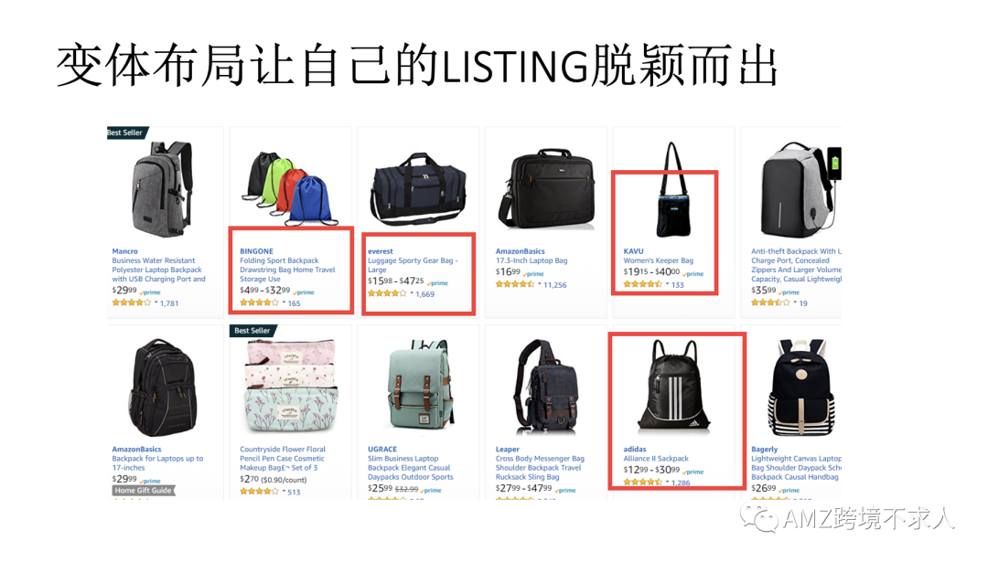Screen dimensions: 988x562
Task: Open the 1,669 reviews count for everest bag
Action: click(x=424, y=294)
